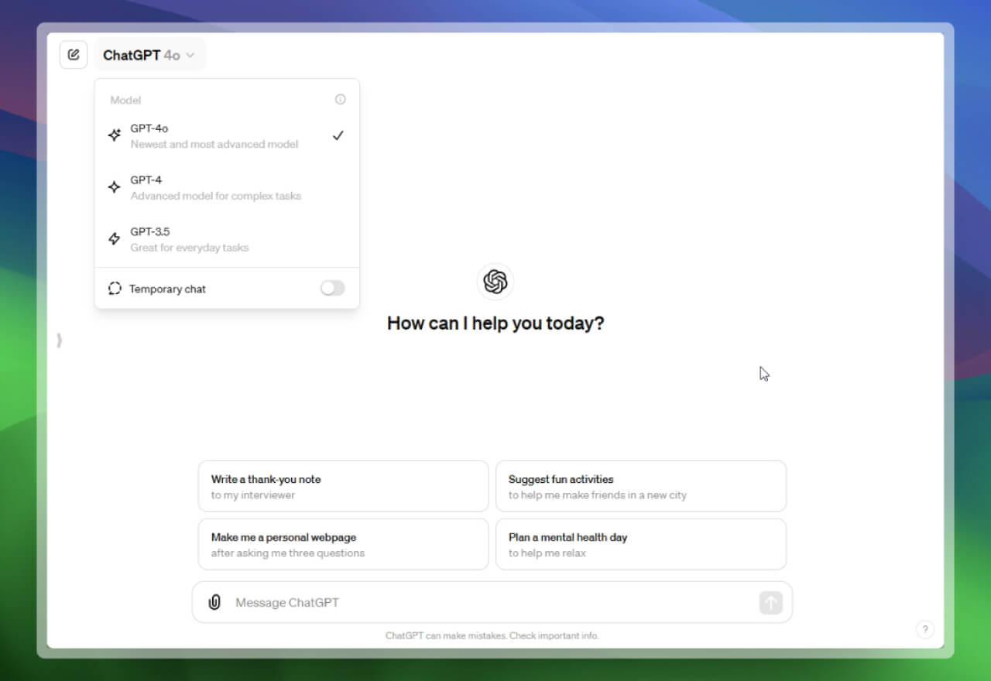
Task: Select GPT-4 advanced model option
Action: [x=215, y=187]
